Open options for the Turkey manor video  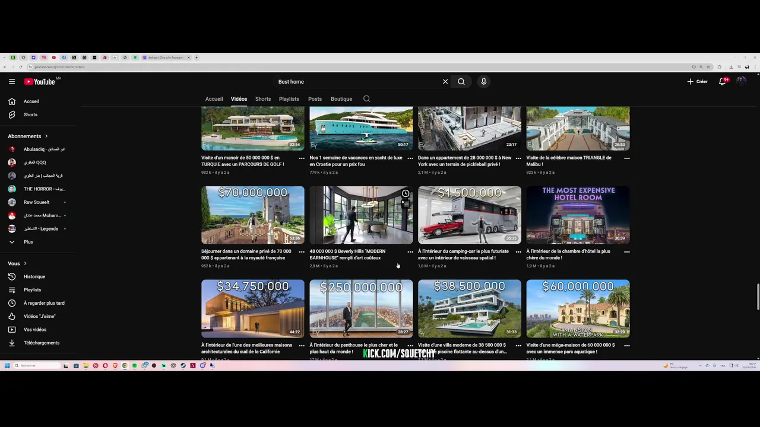pyautogui.click(x=302, y=158)
